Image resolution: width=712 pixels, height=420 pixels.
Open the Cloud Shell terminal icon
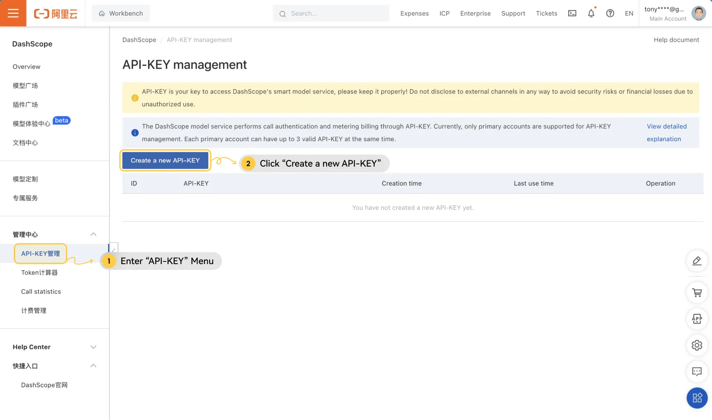pyautogui.click(x=572, y=13)
